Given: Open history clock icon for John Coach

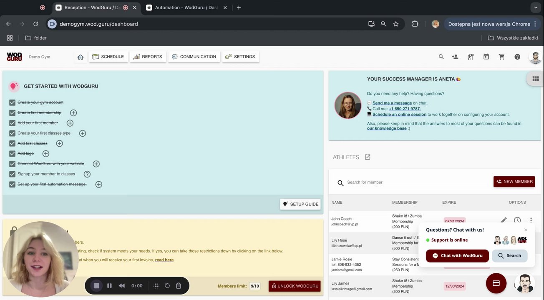Looking at the screenshot, I should pos(517,220).
